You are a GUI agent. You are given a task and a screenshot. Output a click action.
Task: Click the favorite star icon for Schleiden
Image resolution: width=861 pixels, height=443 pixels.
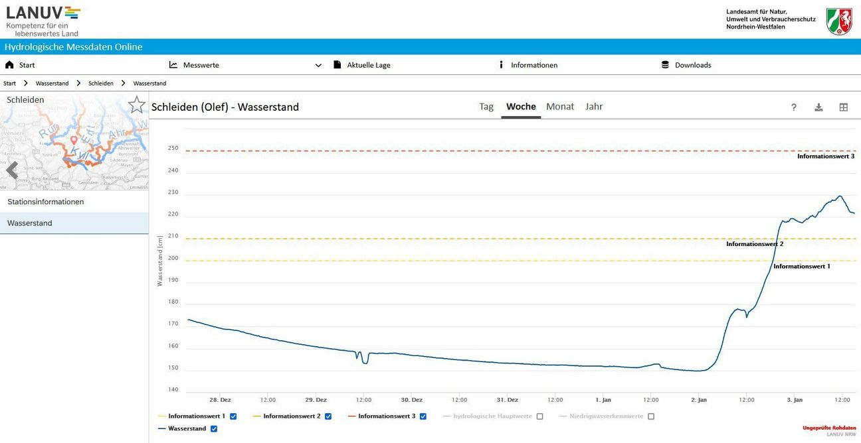click(137, 105)
